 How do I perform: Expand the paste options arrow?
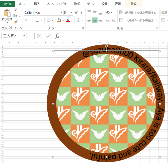click(7, 23)
